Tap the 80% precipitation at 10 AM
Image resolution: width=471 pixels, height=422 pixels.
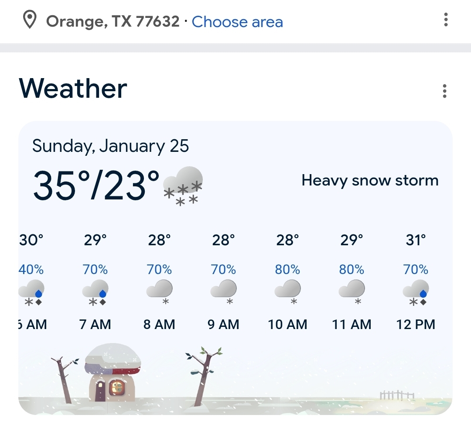click(287, 270)
